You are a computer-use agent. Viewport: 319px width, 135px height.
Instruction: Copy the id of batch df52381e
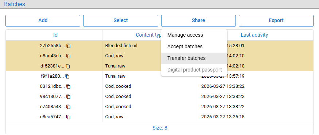click(x=68, y=66)
